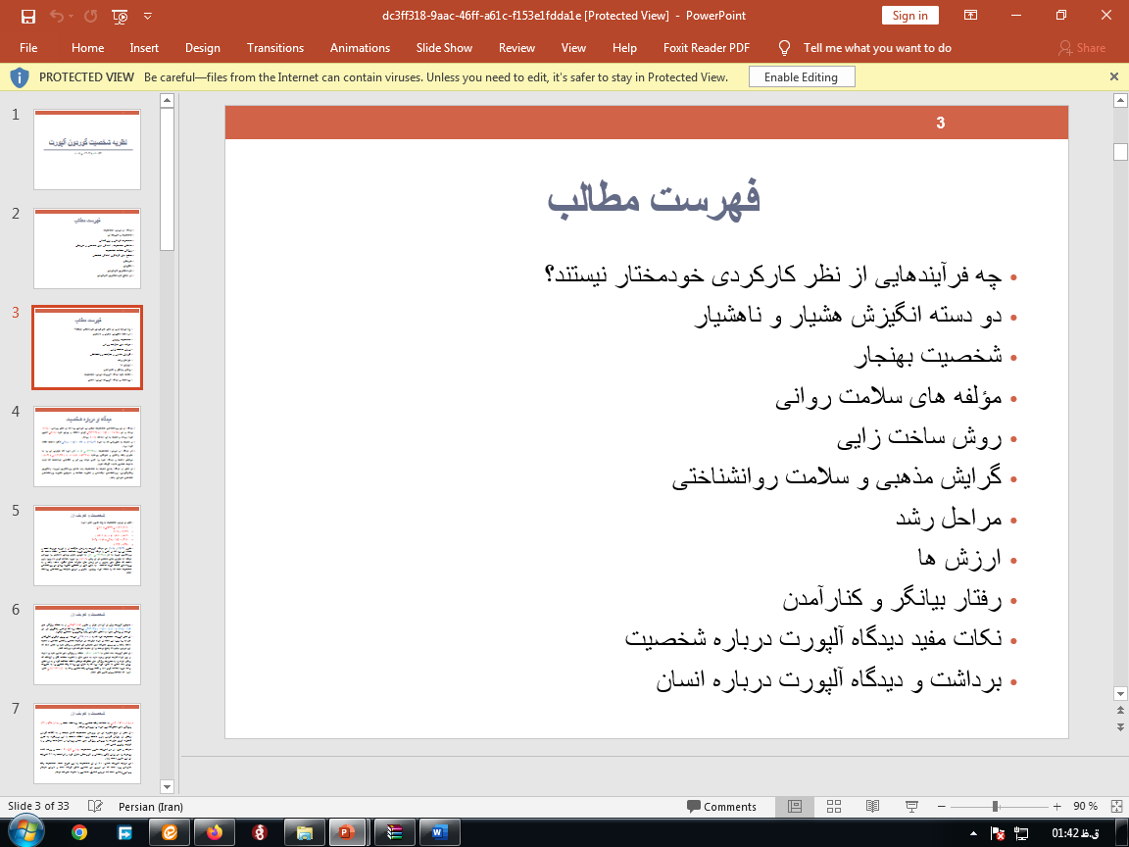Show hidden tray icons arrow

pos(973,833)
